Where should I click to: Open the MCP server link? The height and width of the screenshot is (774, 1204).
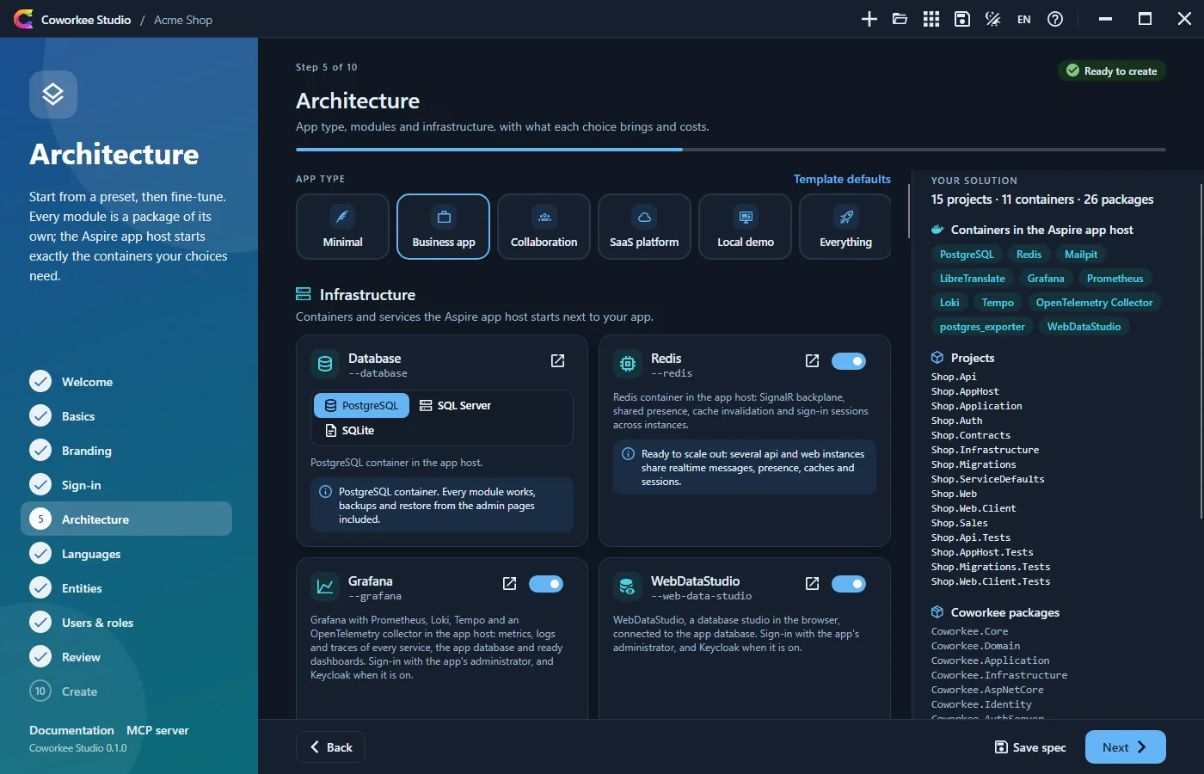click(x=157, y=730)
